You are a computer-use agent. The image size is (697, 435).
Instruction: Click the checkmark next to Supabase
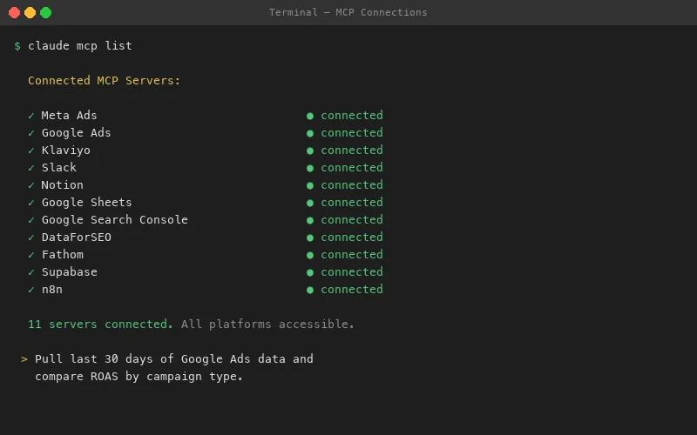click(31, 272)
